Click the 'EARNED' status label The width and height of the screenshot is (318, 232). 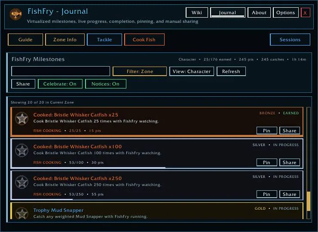[x=291, y=113]
